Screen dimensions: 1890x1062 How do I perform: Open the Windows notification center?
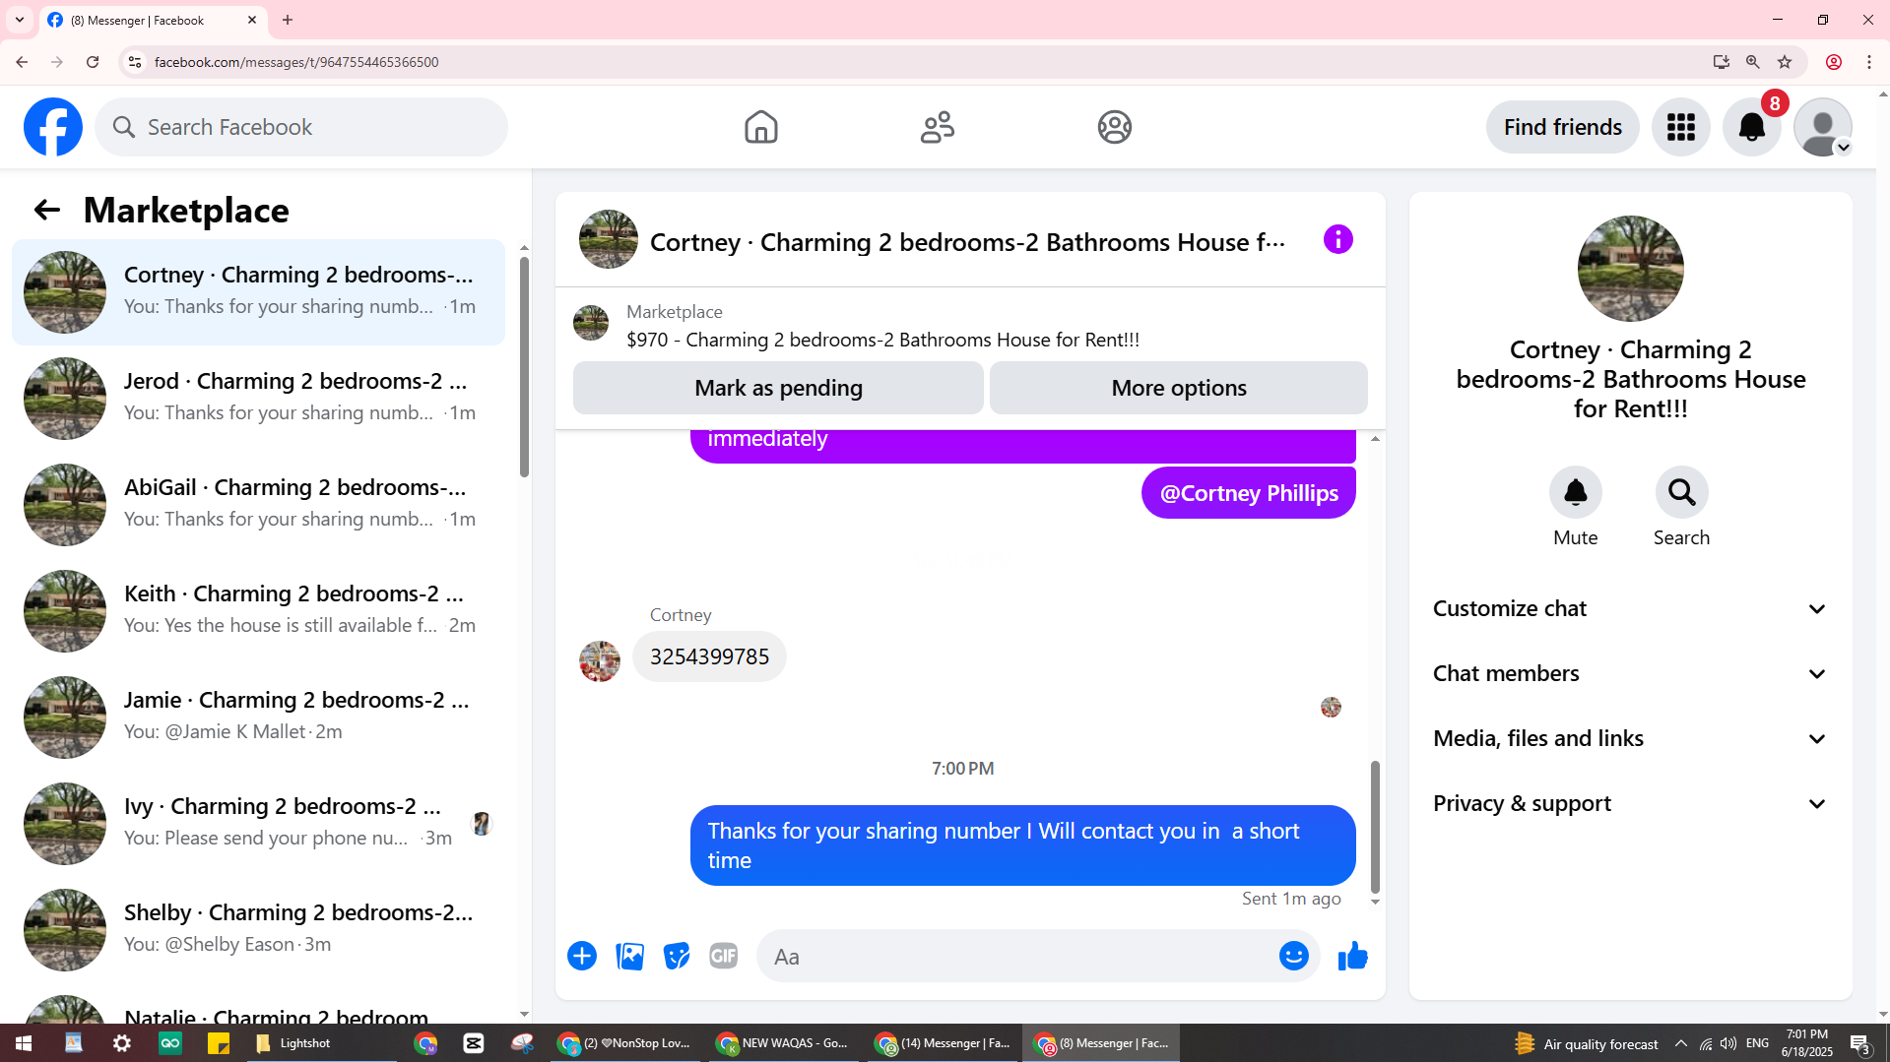click(x=1860, y=1043)
